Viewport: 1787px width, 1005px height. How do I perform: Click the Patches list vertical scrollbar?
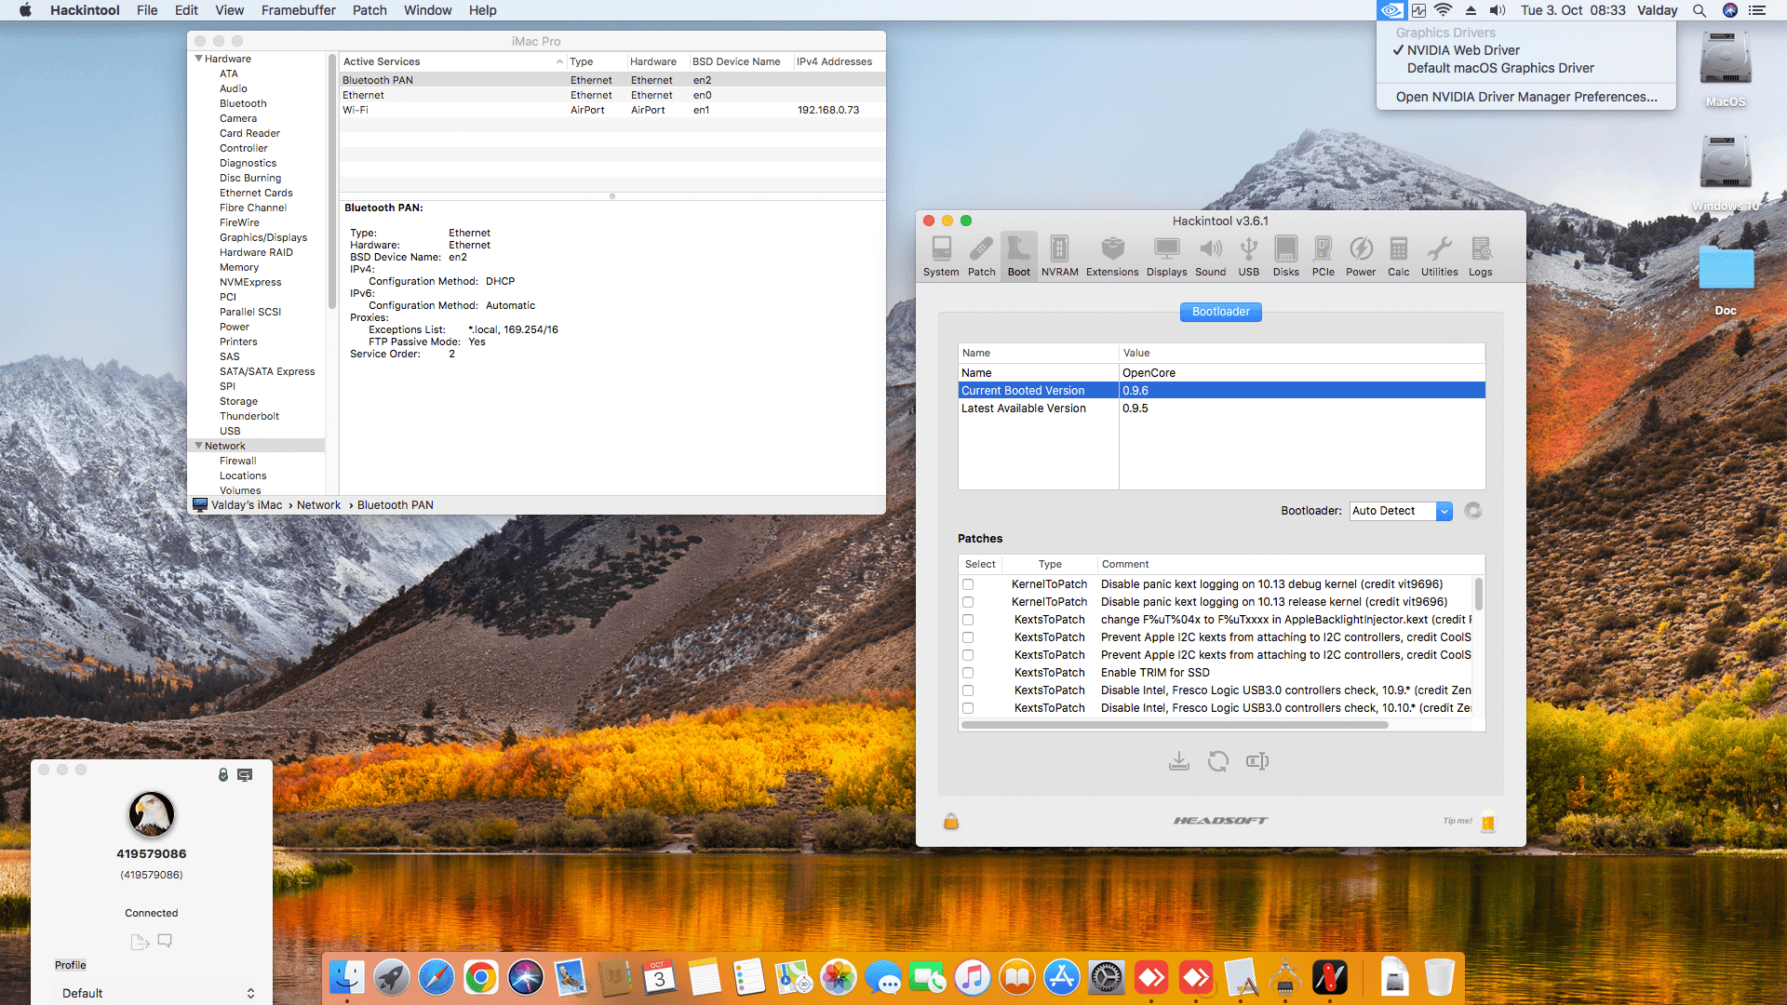(x=1478, y=594)
